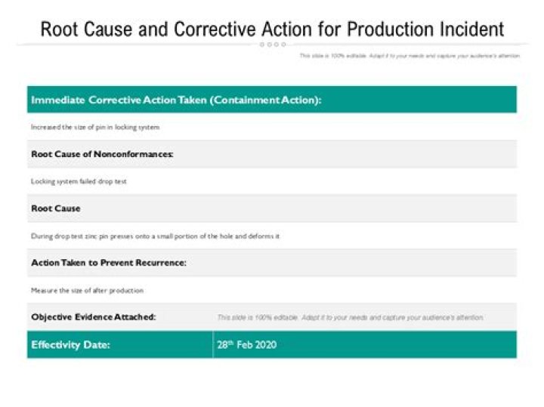Click the 'Measure the size of after production' text
The width and height of the screenshot is (544, 407).
click(87, 291)
